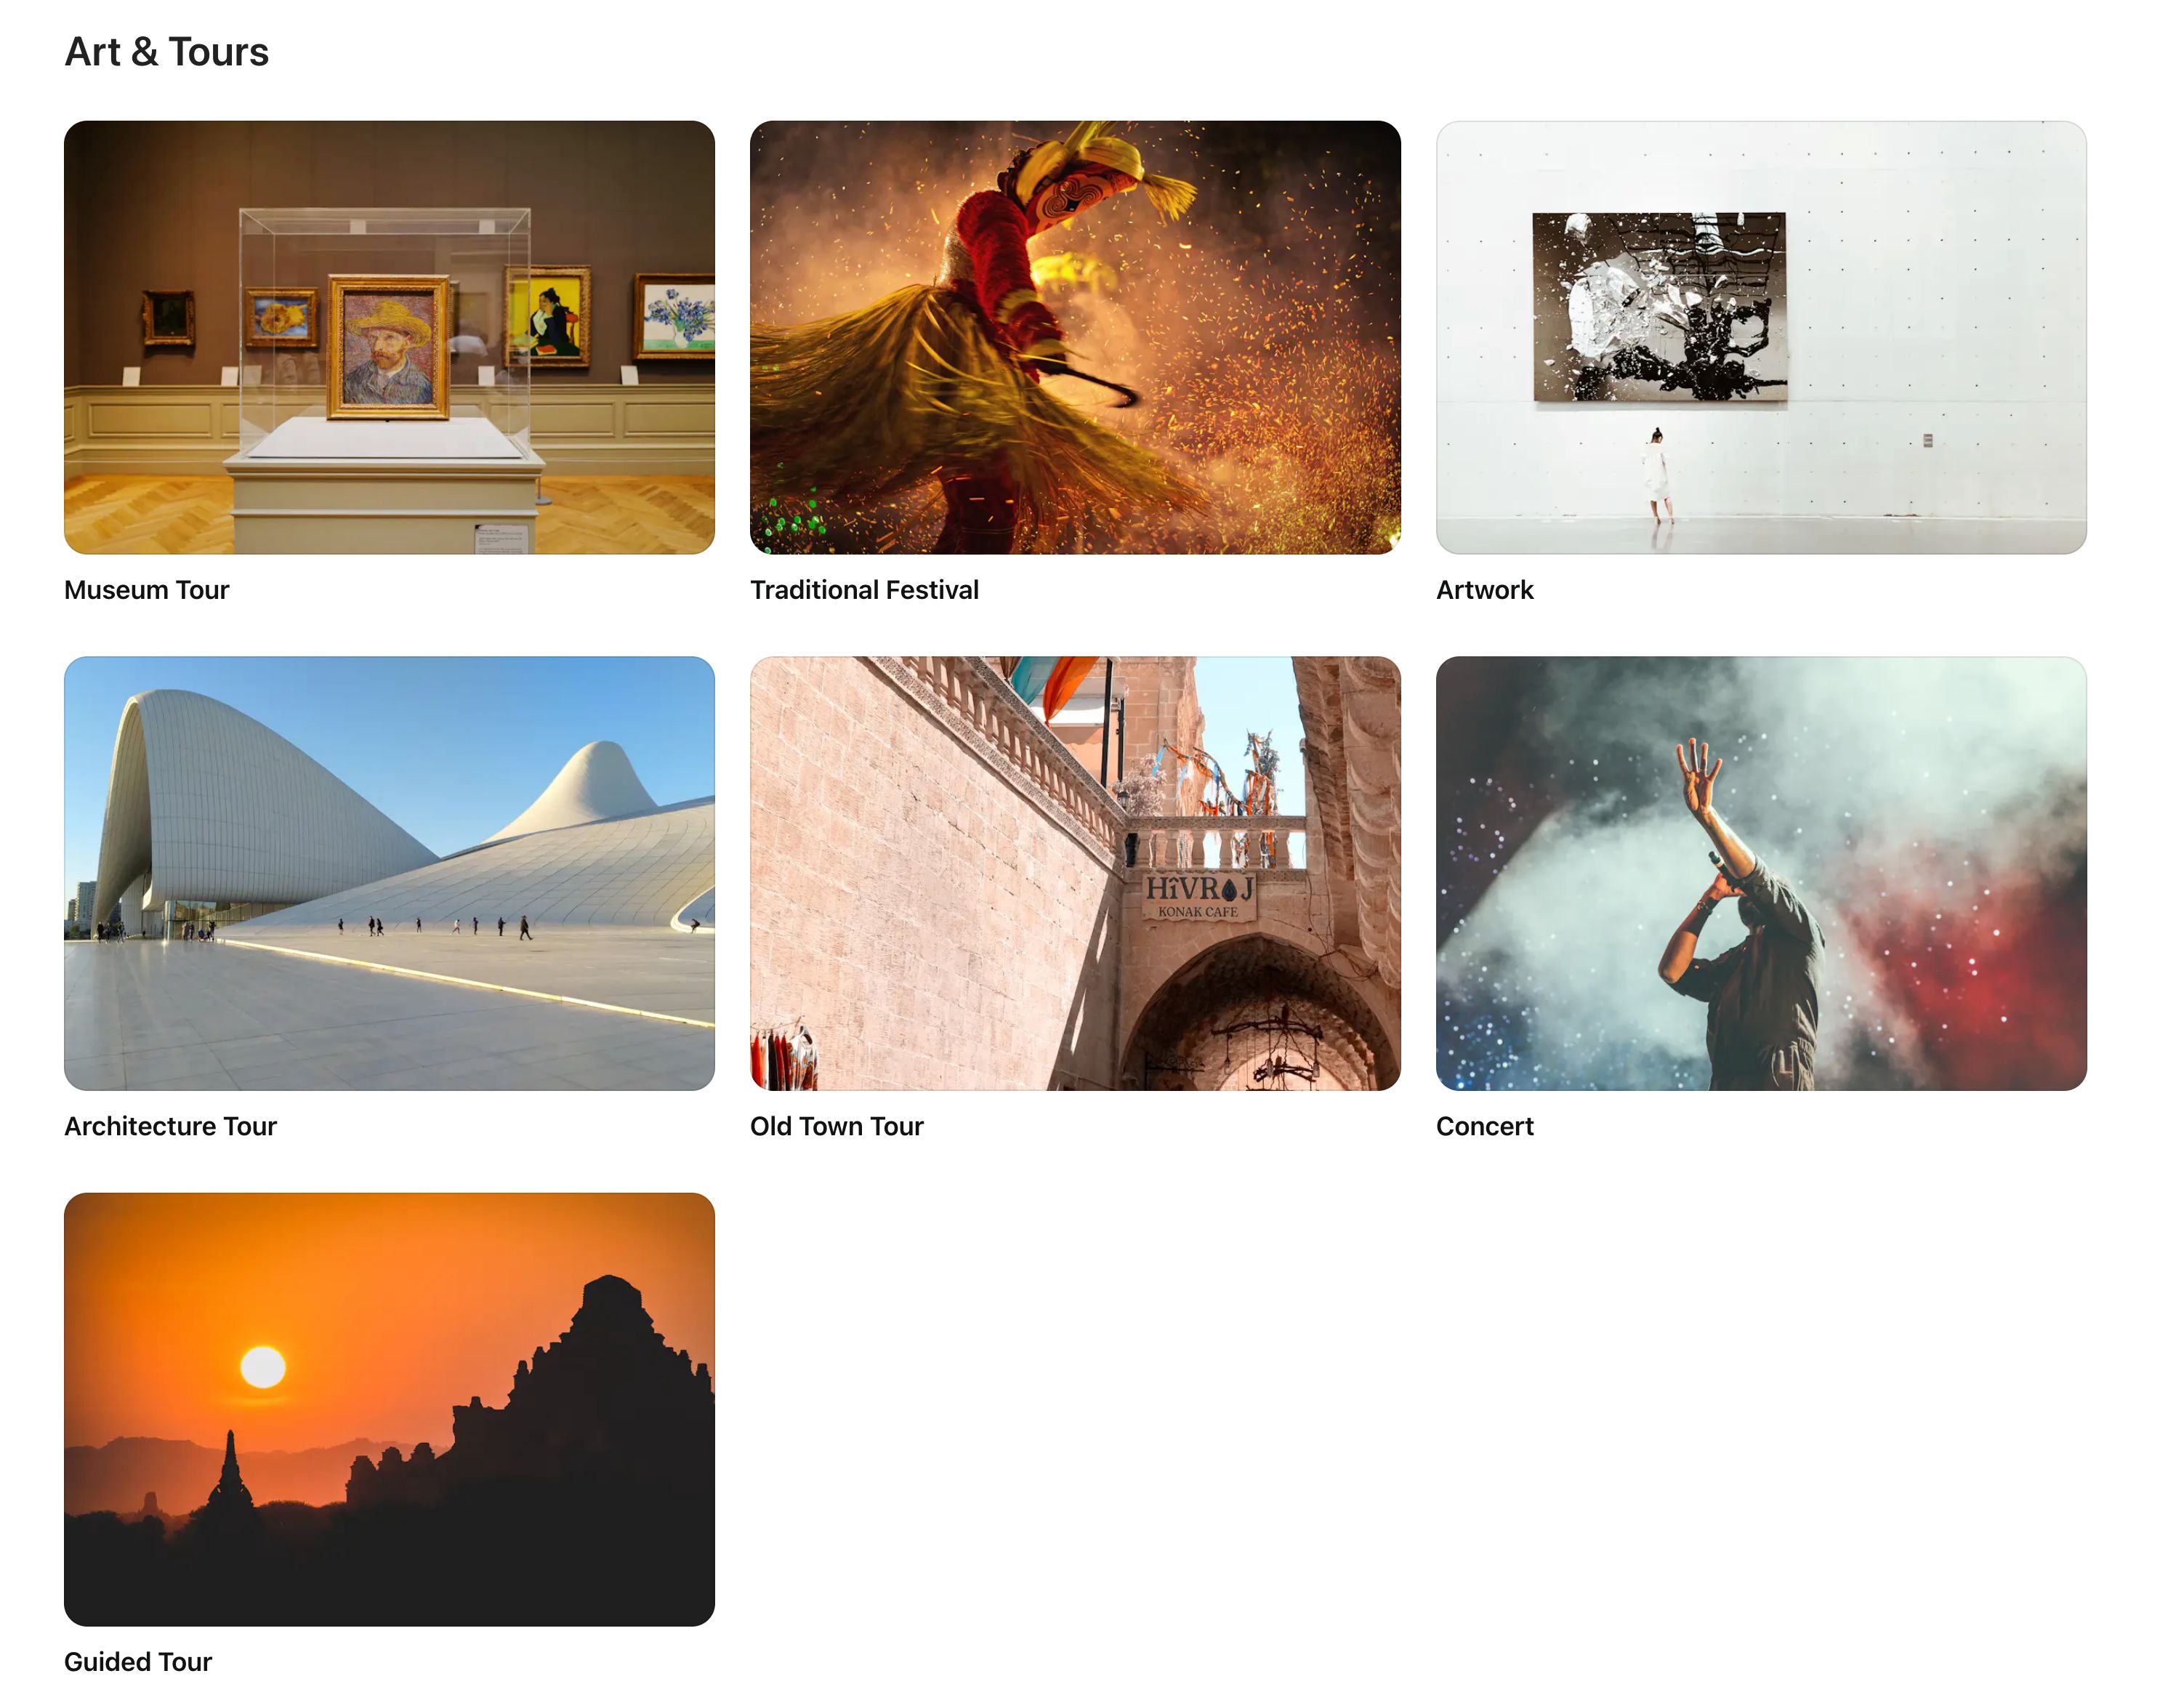This screenshot has width=2176, height=1708.
Task: Click the setting sun in Guided Tour image
Action: (263, 1367)
